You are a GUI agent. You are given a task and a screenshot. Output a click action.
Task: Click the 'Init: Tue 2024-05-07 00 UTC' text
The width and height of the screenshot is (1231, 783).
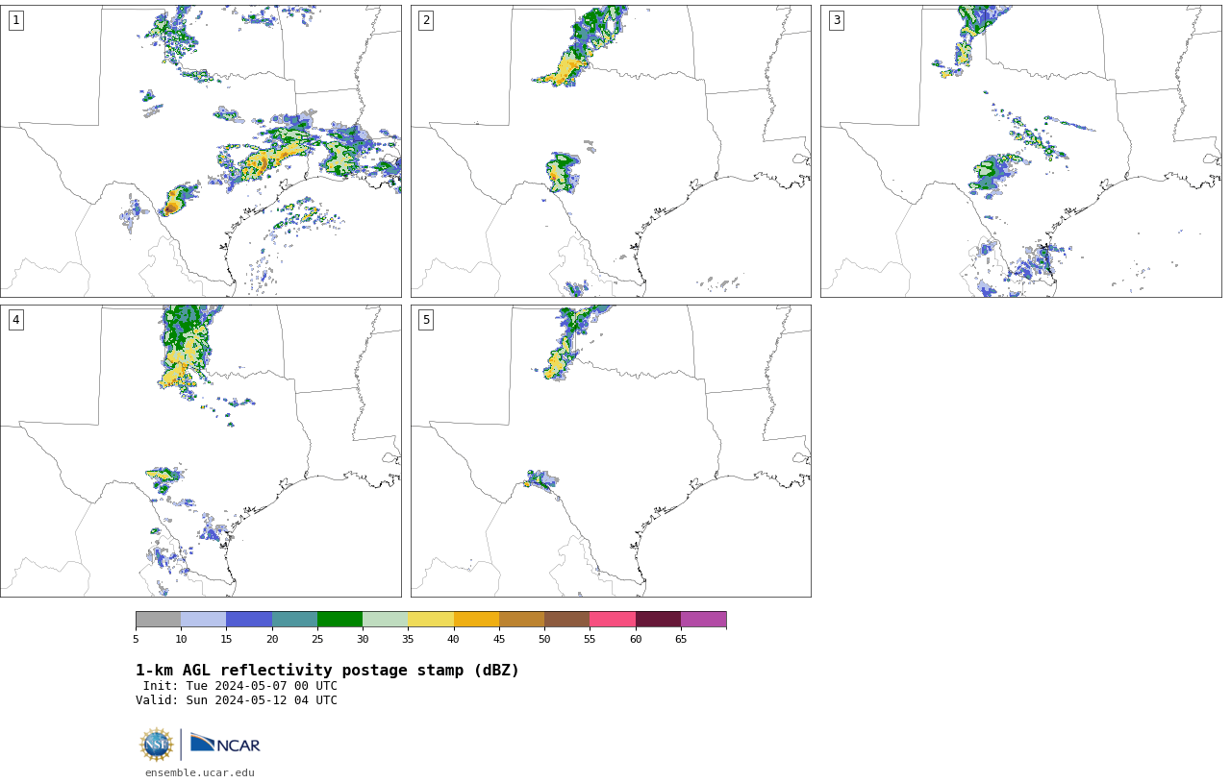pos(240,686)
